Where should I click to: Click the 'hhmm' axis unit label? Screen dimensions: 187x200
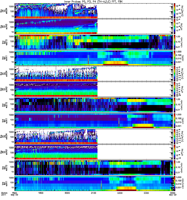pos(4,193)
